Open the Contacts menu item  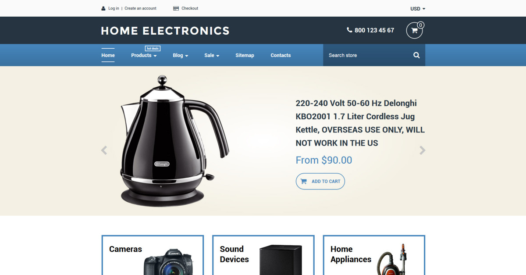point(281,55)
